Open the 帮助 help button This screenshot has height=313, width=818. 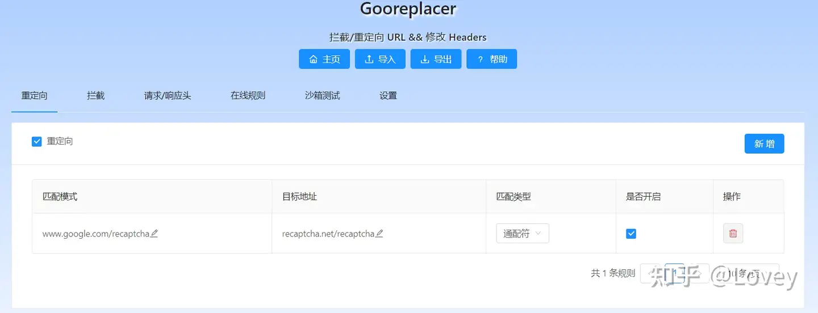(492, 59)
